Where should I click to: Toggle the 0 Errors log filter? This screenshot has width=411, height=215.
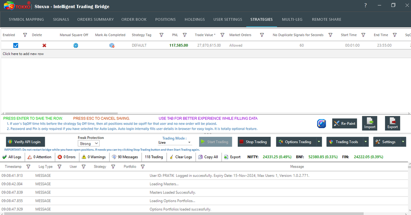tap(66, 157)
